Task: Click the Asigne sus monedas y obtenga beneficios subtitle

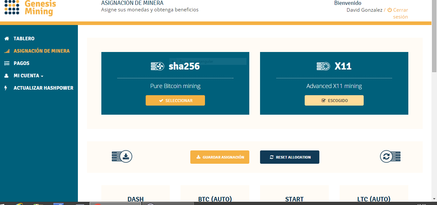Action: click(150, 9)
